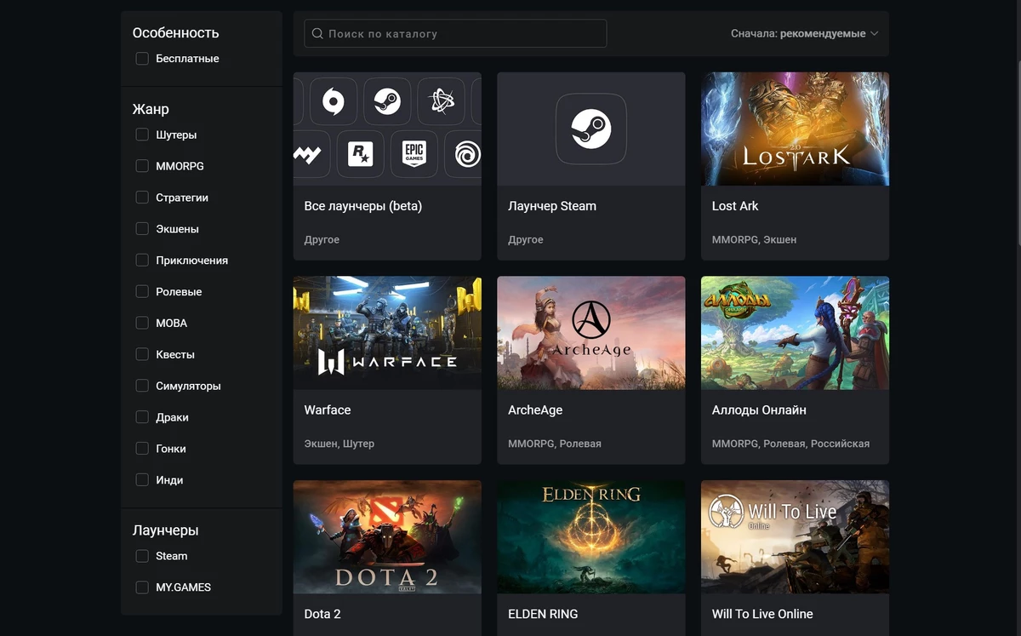Click the Особенность section heading

[175, 33]
